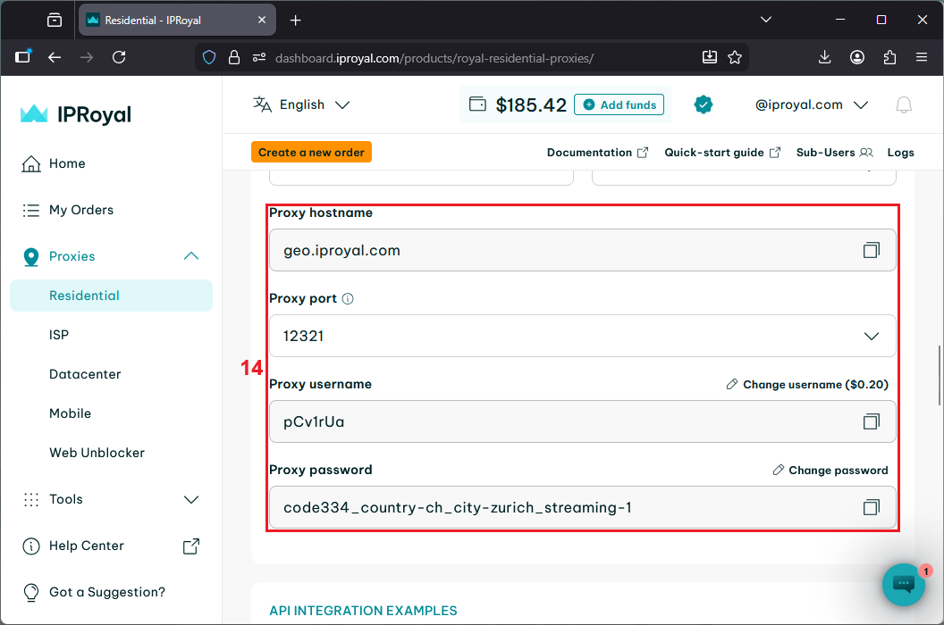Click the sidebar toggle icon in toolbar
Image resolution: width=944 pixels, height=625 pixels.
tap(23, 56)
